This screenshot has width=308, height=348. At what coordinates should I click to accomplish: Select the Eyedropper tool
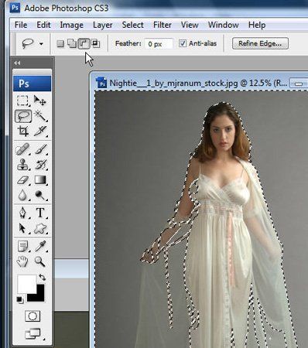point(40,246)
